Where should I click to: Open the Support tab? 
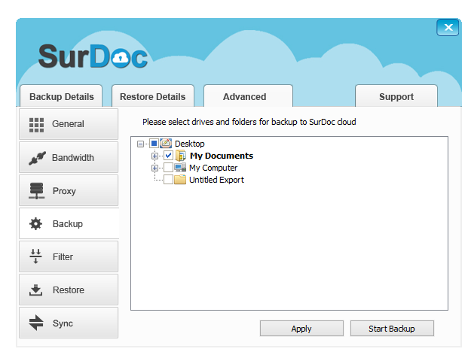coord(396,96)
